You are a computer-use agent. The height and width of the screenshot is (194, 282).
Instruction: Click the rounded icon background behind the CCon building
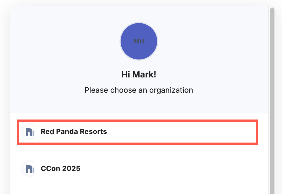click(29, 169)
